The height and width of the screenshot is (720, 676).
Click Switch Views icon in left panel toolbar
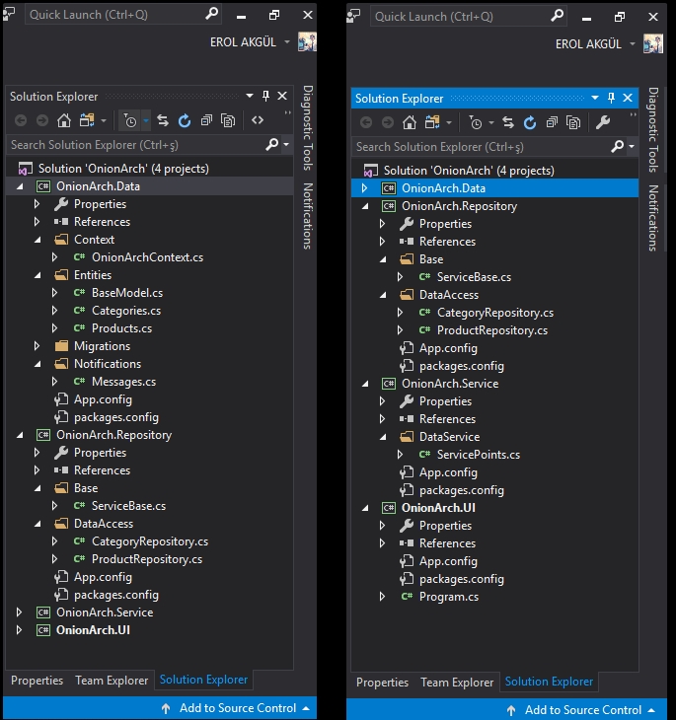(x=86, y=121)
